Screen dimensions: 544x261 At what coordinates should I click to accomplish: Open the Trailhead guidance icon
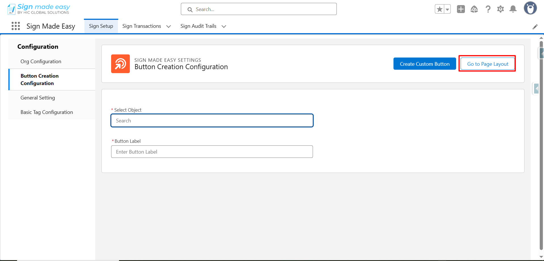click(474, 9)
